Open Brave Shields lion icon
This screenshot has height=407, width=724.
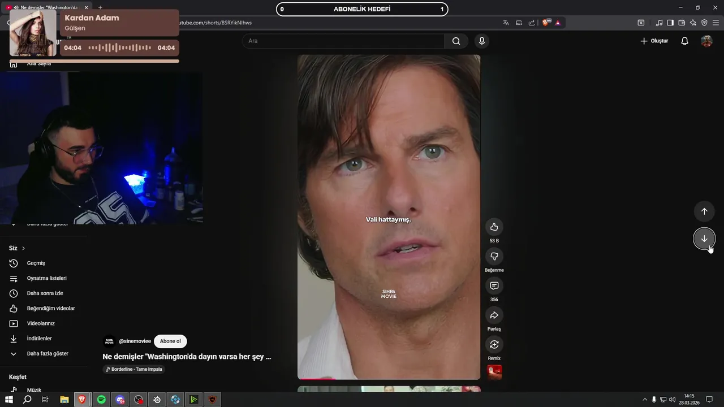(x=546, y=23)
